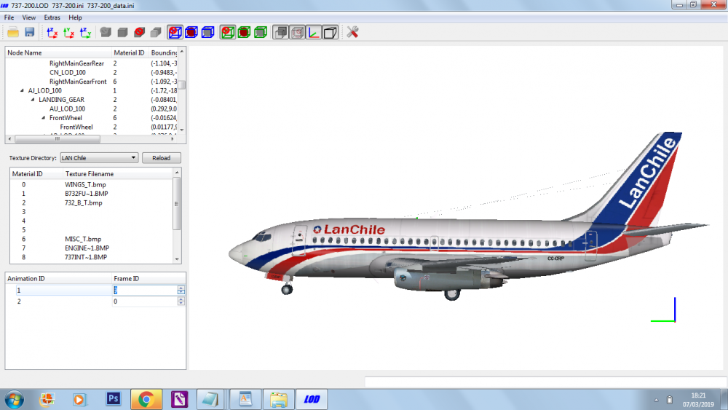
Task: Select the AU_LOD_100 node
Action: [x=67, y=109]
